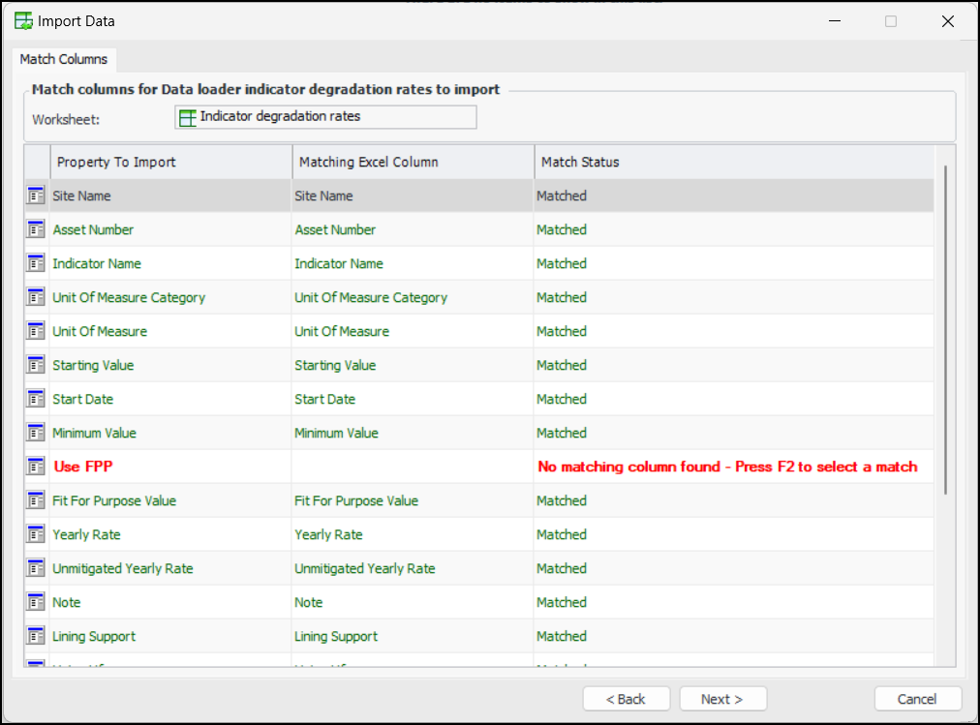Click the Import Data window title icon

[x=23, y=21]
